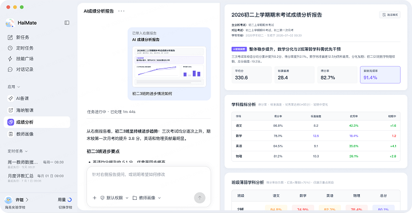Select the 得分率 82.7% metric card
The height and width of the screenshot is (213, 412).
click(x=338, y=75)
